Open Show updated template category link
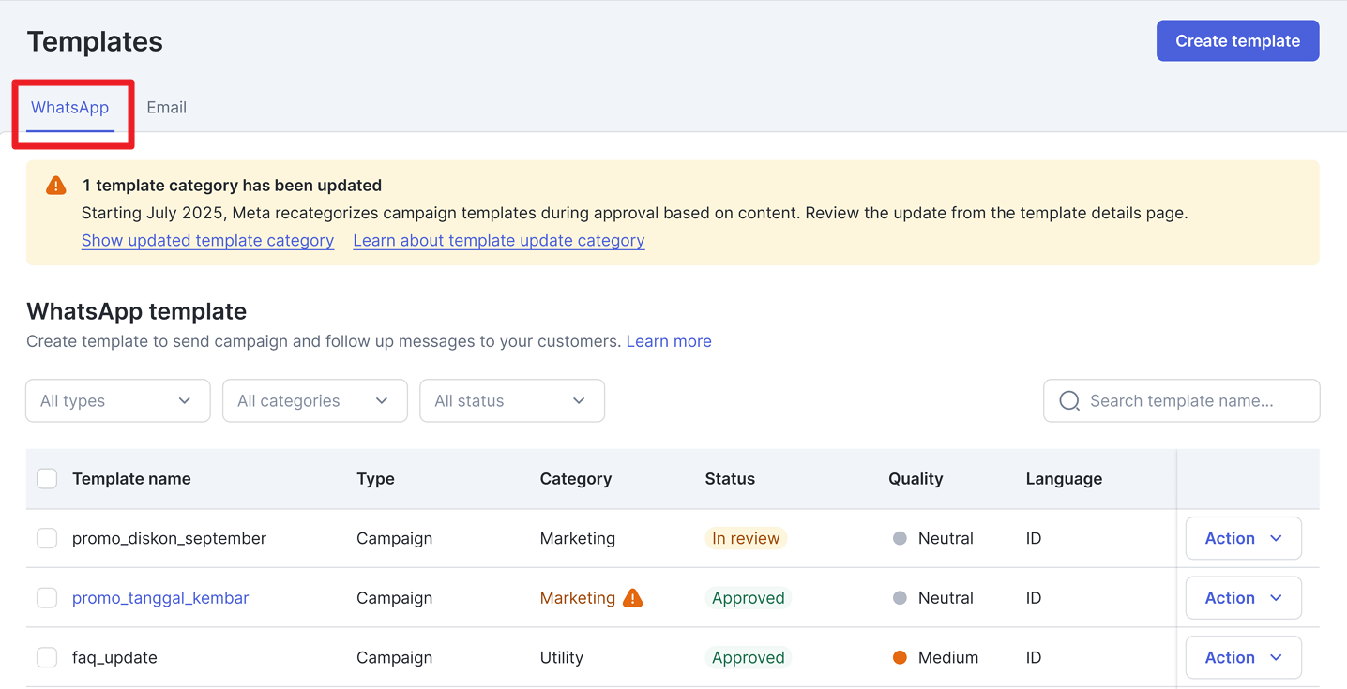The image size is (1347, 689). [x=207, y=241]
